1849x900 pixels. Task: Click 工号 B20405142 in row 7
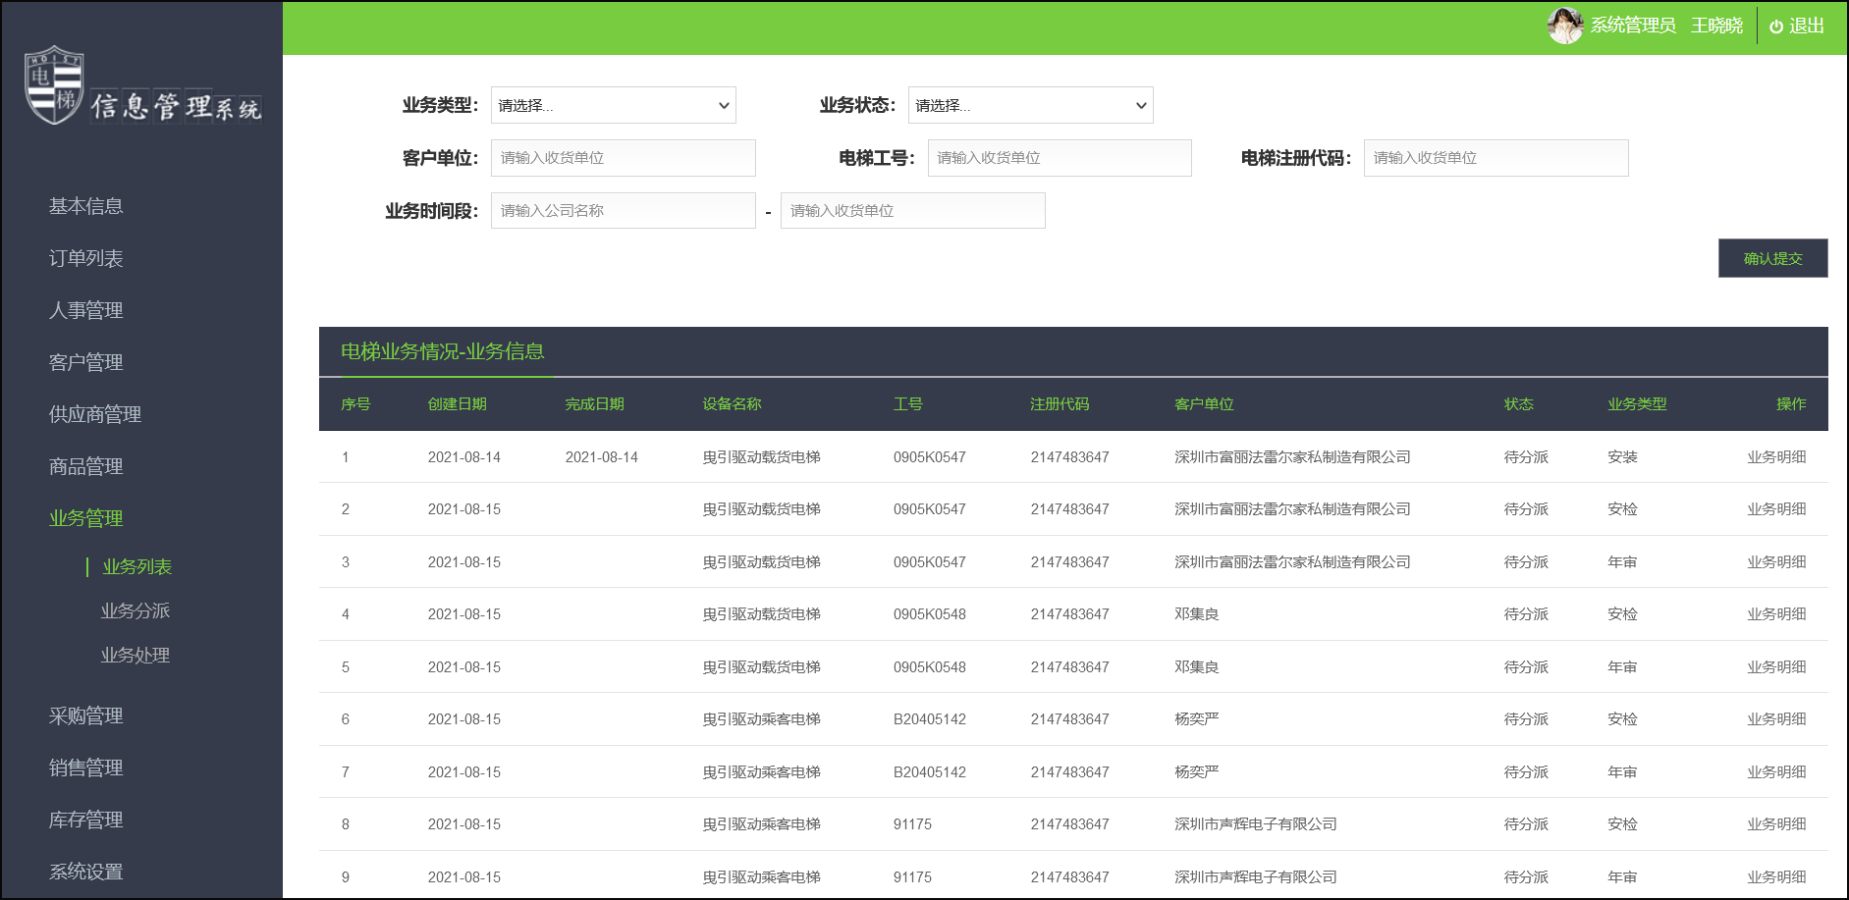[x=930, y=772]
